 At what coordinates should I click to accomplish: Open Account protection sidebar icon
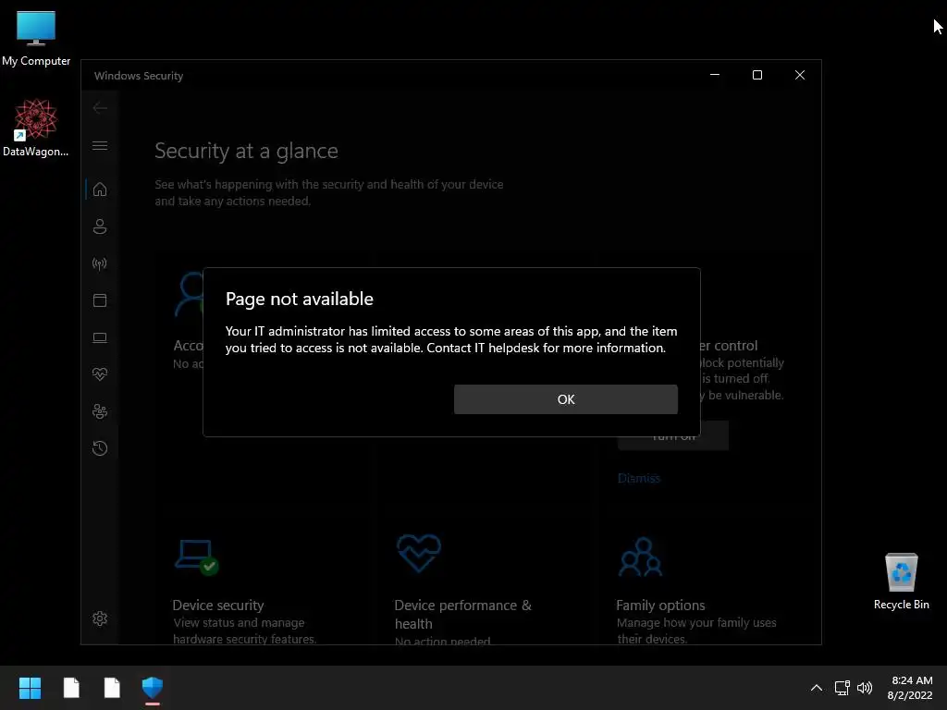click(100, 226)
